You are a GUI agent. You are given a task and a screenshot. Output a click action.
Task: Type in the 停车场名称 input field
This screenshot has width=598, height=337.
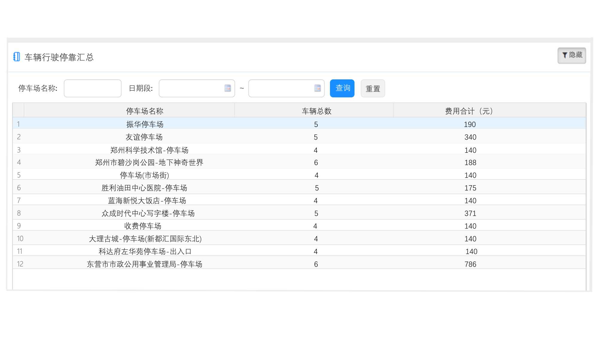[92, 88]
